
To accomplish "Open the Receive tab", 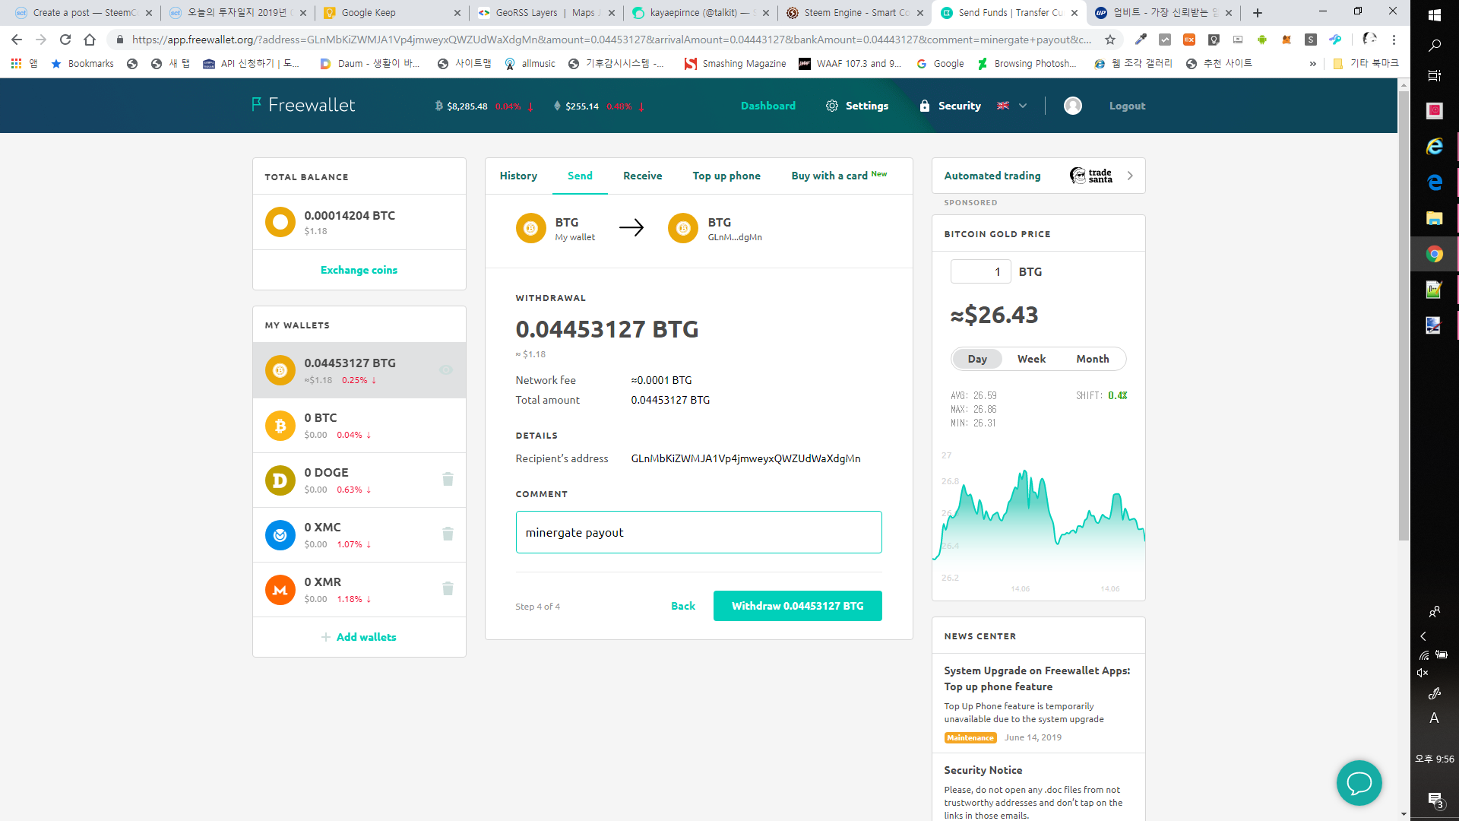I will click(x=642, y=176).
